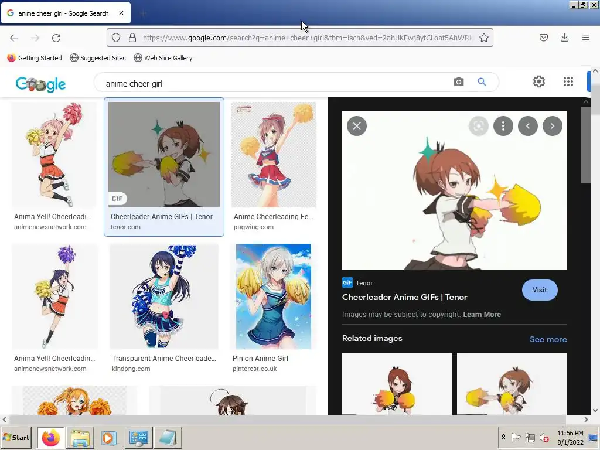
Task: Go to the previous preview image
Action: coord(528,126)
